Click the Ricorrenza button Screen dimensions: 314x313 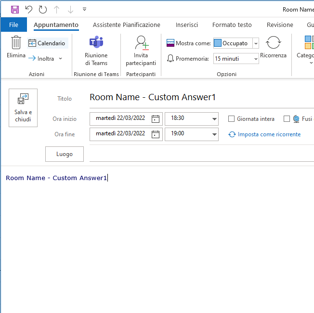point(273,47)
